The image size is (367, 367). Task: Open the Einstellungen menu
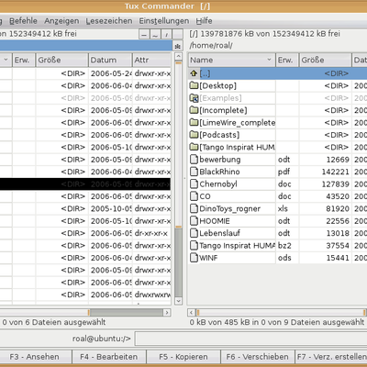(x=164, y=21)
